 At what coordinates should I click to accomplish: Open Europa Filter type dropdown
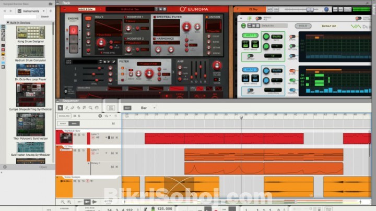coord(149,64)
